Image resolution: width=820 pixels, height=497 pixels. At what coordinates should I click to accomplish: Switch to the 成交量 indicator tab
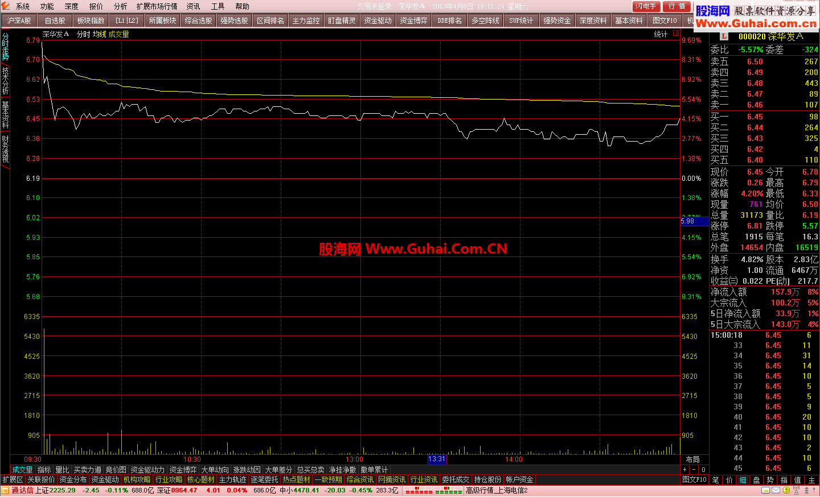22,470
